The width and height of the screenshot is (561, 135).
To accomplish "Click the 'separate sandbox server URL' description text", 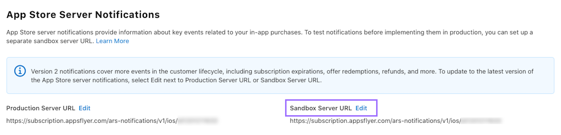I will pos(50,41).
